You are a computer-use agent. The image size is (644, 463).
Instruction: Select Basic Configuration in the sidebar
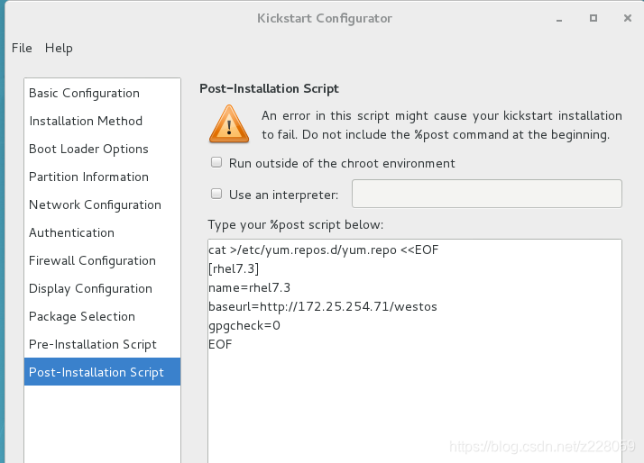coord(84,93)
